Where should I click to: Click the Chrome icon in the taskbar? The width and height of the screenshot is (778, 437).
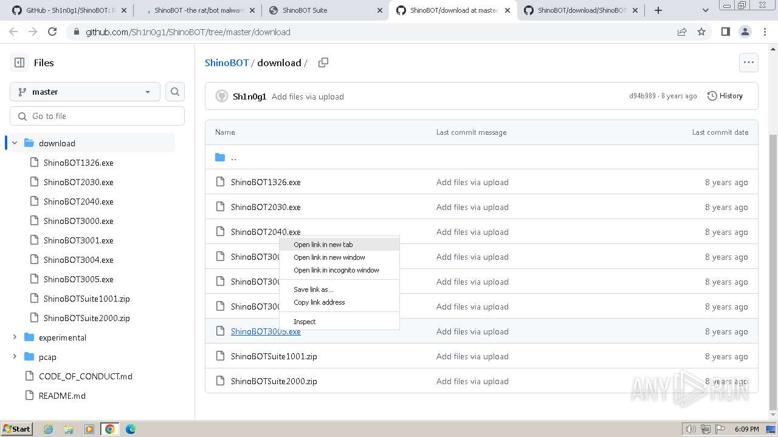pos(110,429)
